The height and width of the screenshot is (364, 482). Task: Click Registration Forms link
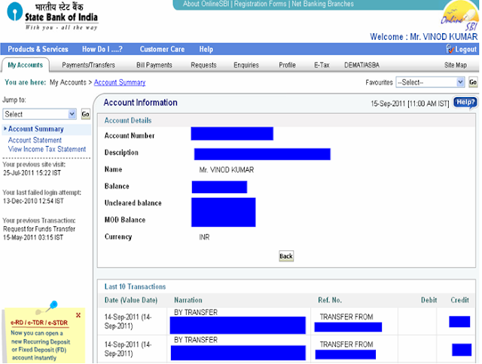(260, 4)
